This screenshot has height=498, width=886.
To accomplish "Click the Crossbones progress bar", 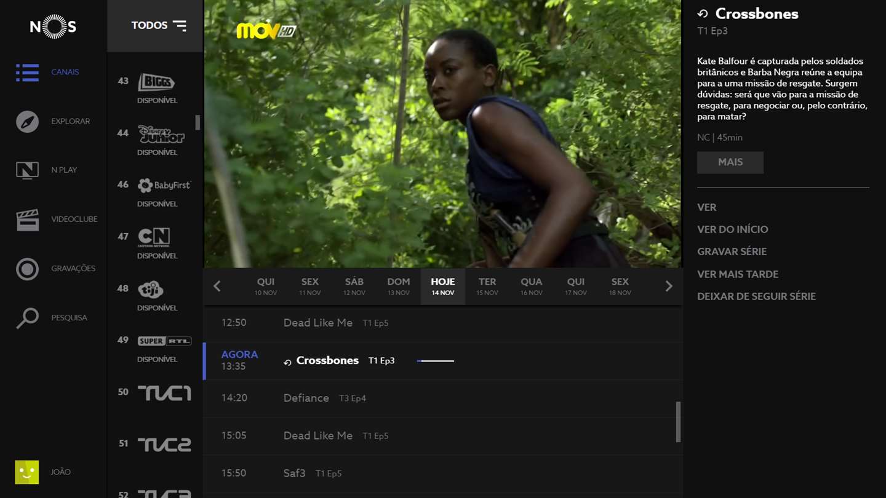I will point(436,361).
